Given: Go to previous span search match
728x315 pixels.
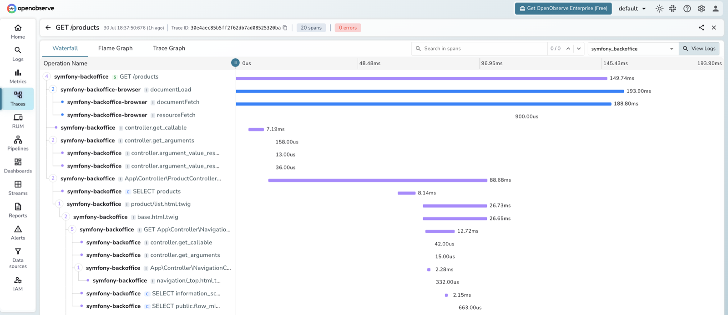Looking at the screenshot, I should (x=568, y=49).
